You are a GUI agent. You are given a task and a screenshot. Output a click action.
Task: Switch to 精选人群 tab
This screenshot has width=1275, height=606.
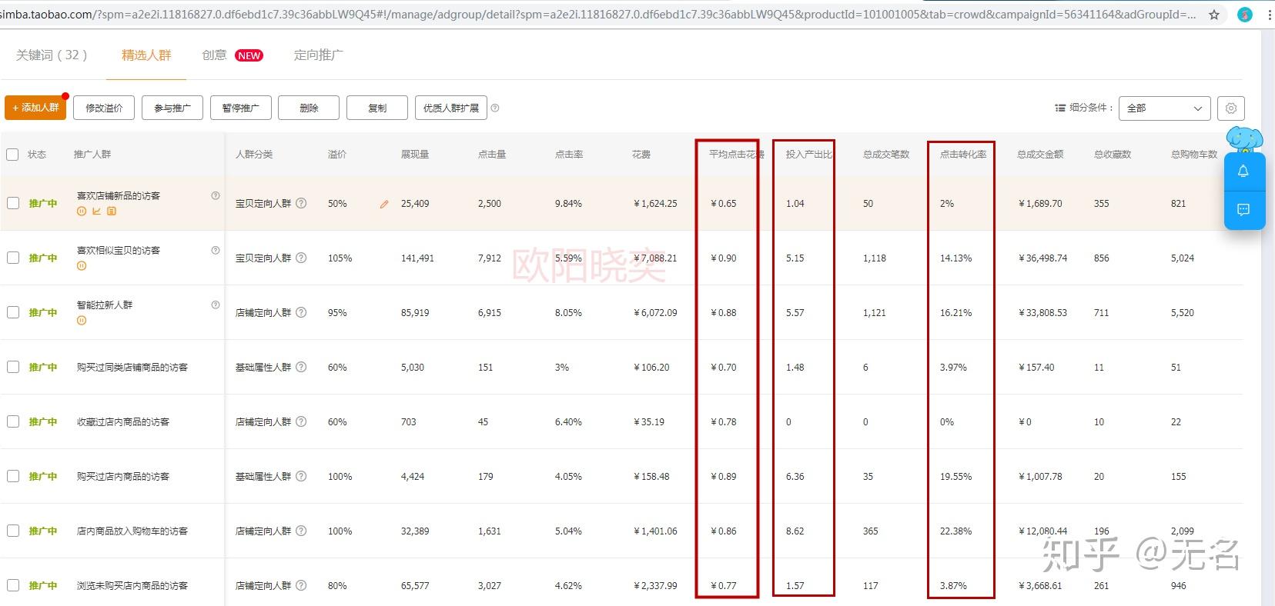(146, 55)
